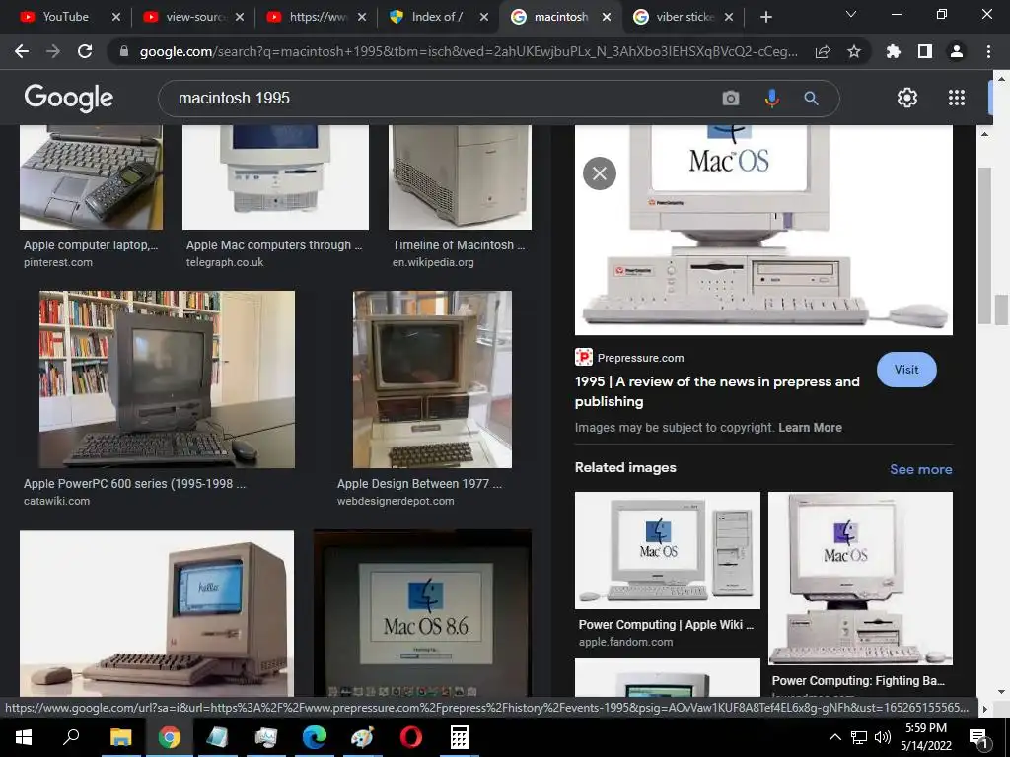Viewport: 1010px width, 757px height.
Task: Switch to the view-source tab
Action: pyautogui.click(x=196, y=17)
